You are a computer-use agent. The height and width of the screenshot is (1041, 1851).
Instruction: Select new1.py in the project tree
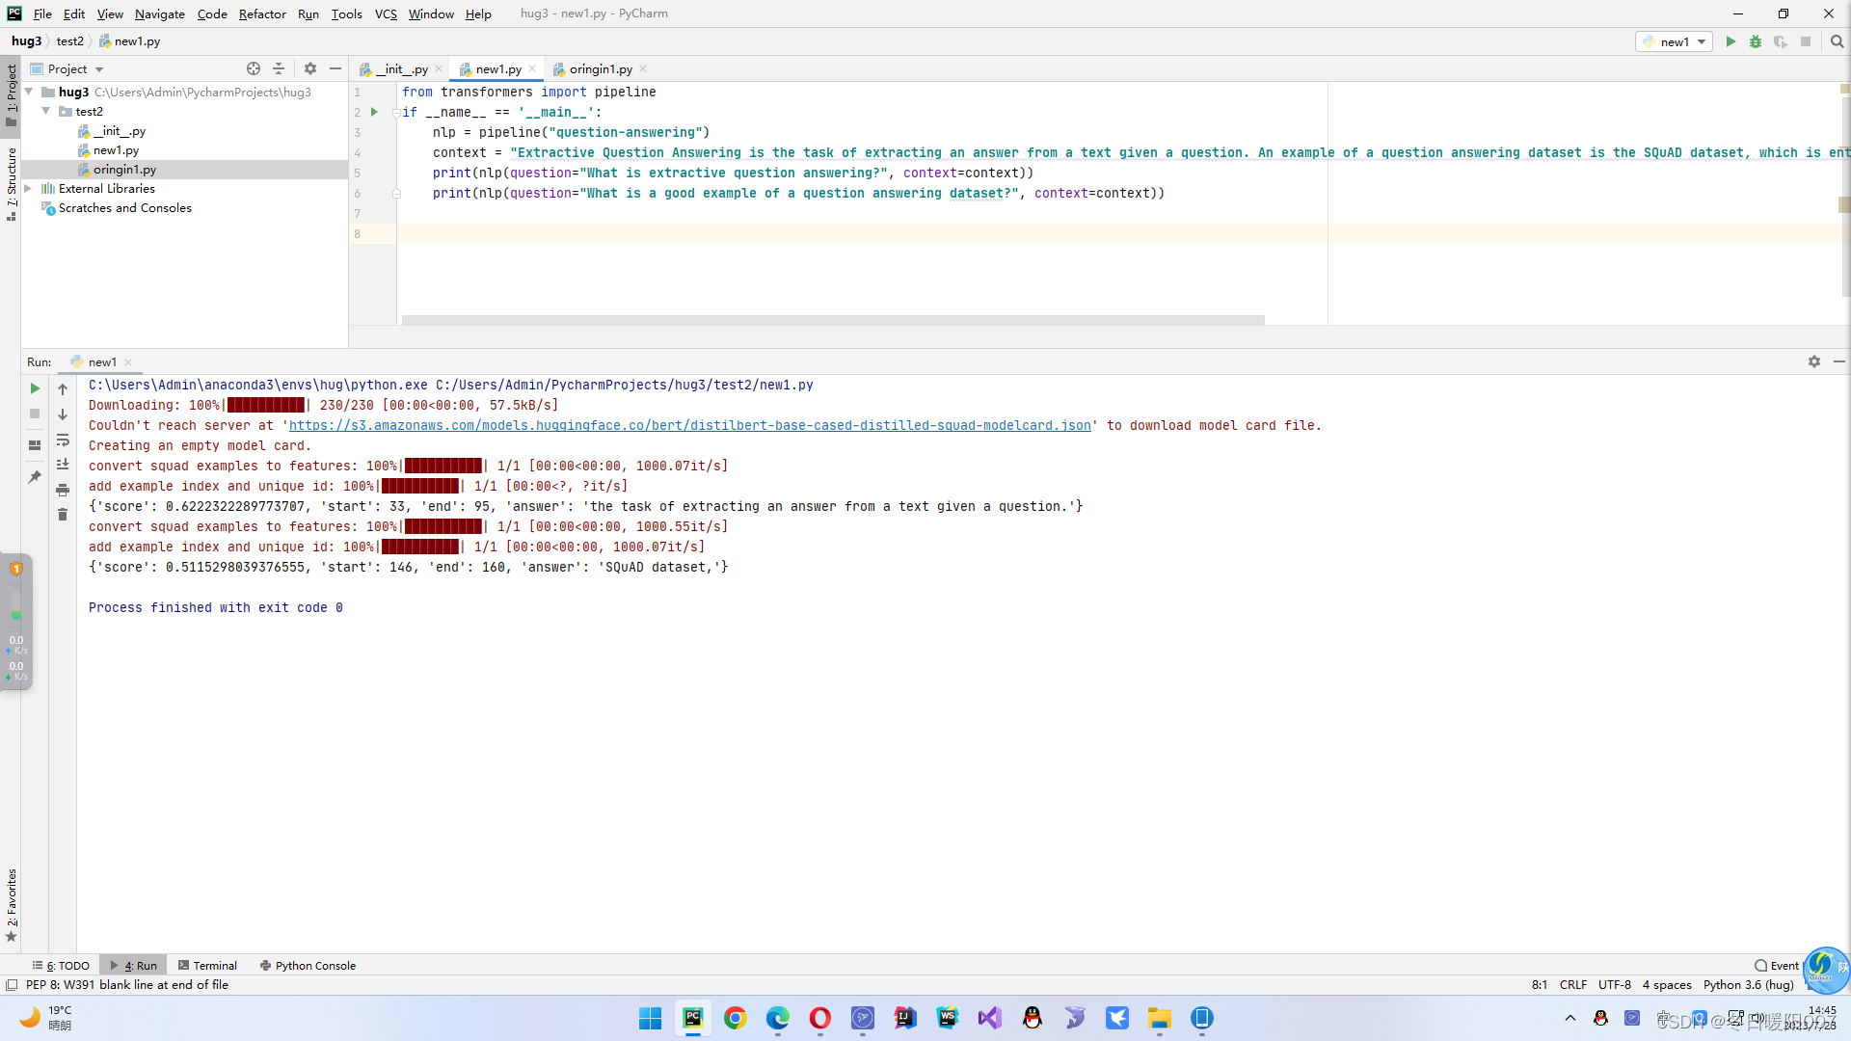[116, 149]
